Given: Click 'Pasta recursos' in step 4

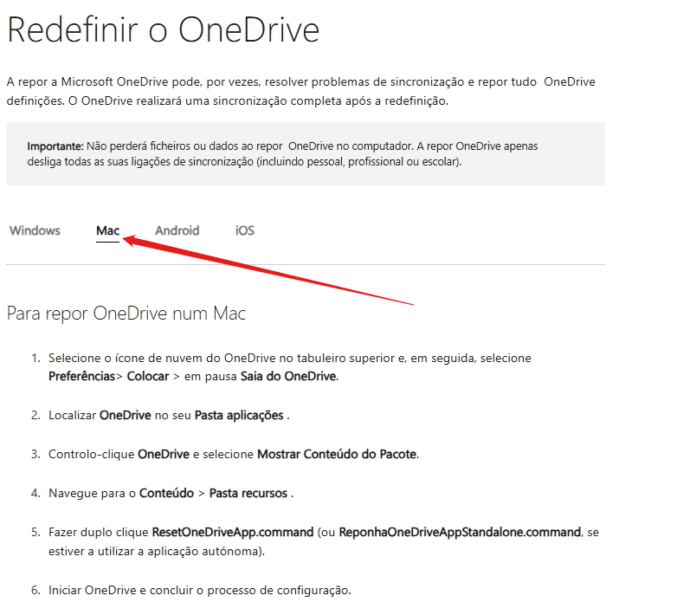Looking at the screenshot, I should (248, 493).
